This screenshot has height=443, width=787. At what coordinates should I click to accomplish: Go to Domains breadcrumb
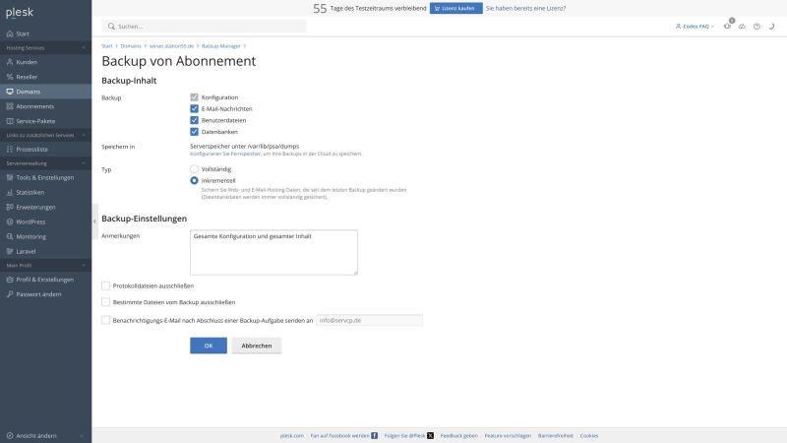point(131,45)
